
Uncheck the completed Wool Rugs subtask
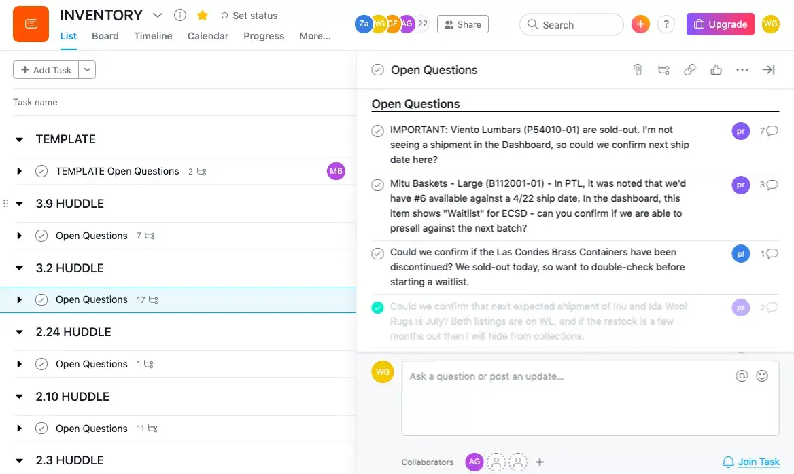[378, 307]
